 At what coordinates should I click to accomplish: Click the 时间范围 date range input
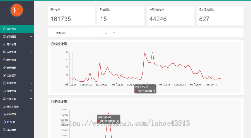pos(83,33)
